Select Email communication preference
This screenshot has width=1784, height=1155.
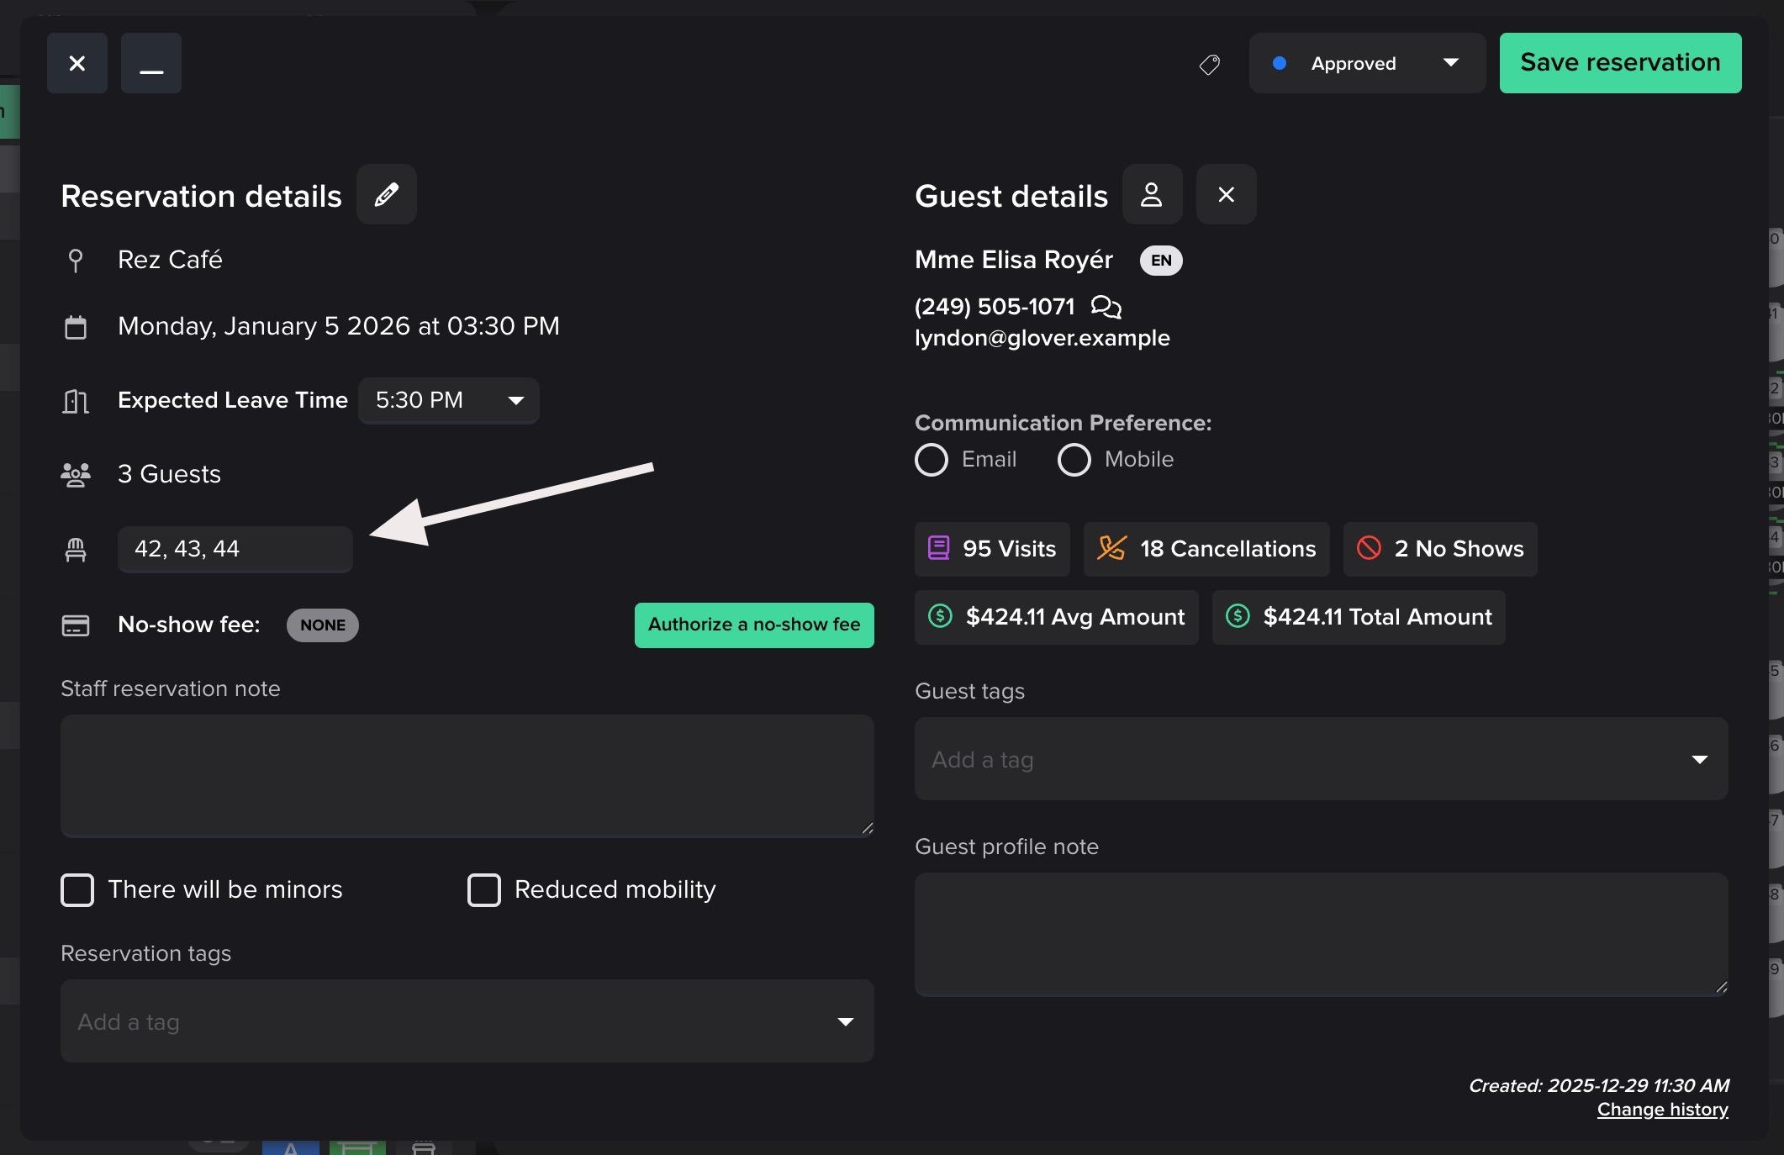[x=932, y=460]
